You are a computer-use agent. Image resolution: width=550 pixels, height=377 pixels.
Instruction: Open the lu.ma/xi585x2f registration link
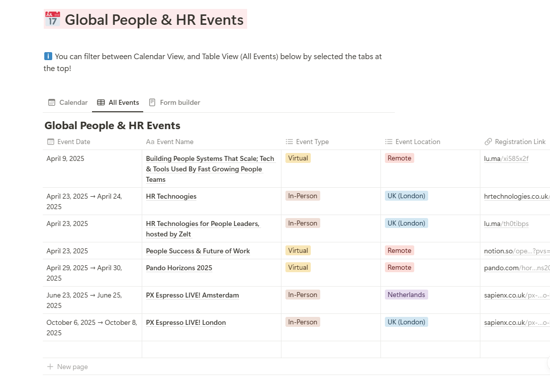pyautogui.click(x=506, y=158)
